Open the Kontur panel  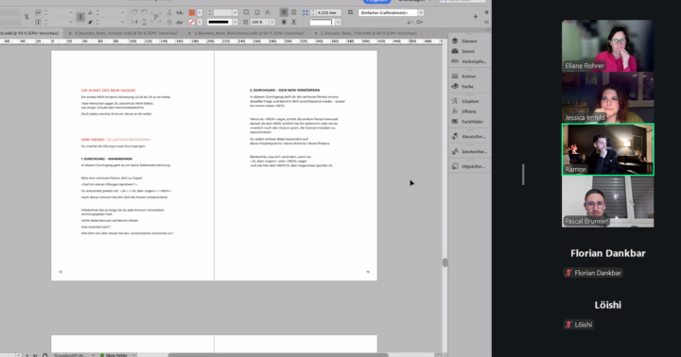click(x=469, y=76)
